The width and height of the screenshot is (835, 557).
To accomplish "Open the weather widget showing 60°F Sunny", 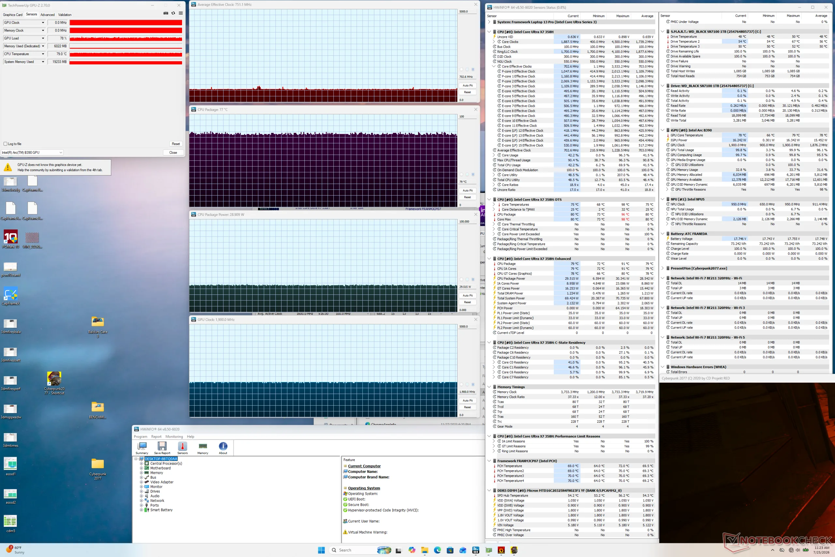I will (x=15, y=550).
